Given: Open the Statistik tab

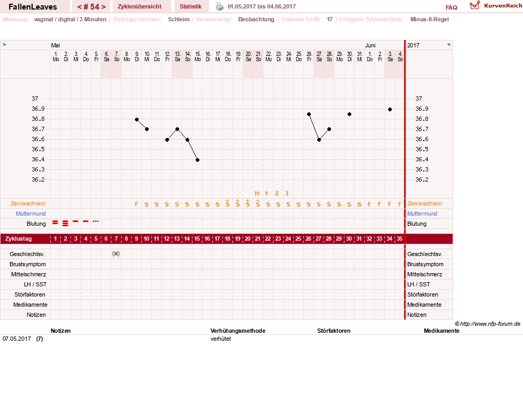Looking at the screenshot, I should click(x=190, y=6).
